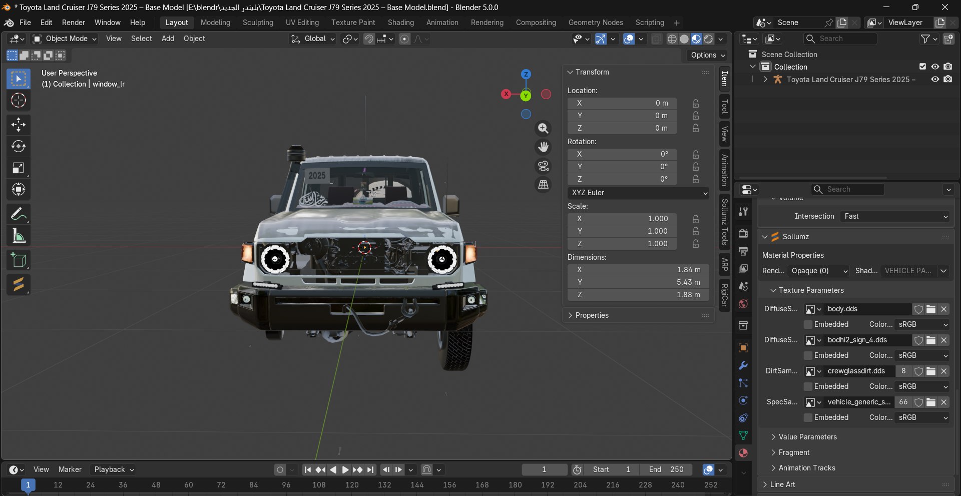Click the green Y axis gizmo ball
961x496 pixels.
526,96
